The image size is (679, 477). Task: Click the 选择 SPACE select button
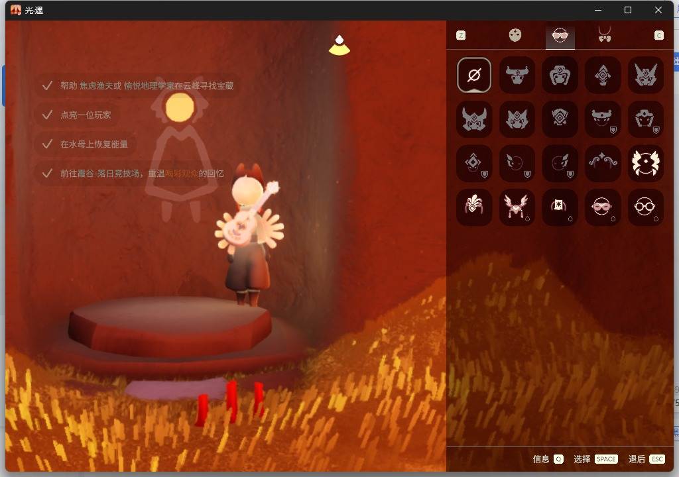click(595, 459)
